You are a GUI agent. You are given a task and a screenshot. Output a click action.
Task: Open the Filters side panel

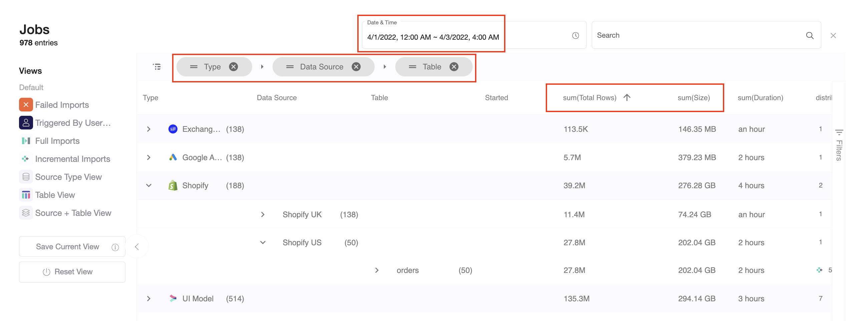coord(839,145)
